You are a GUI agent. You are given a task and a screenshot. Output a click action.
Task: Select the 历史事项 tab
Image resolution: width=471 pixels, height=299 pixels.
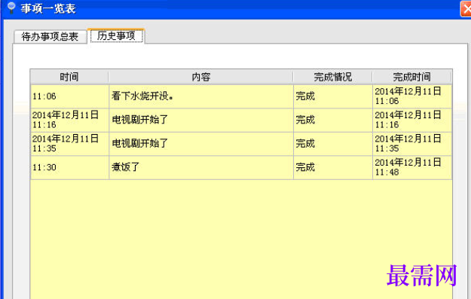116,36
